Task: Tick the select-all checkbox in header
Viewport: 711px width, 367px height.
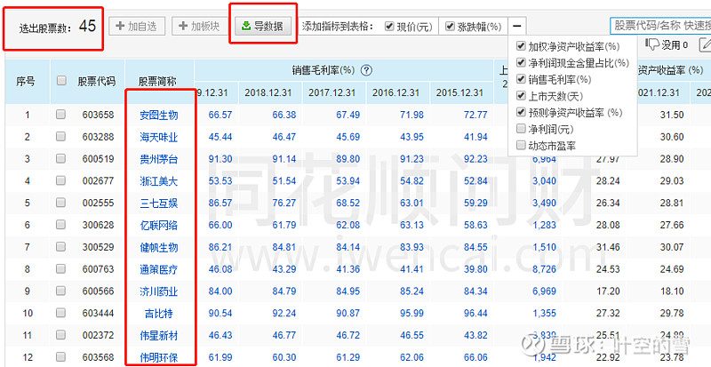Action: click(61, 81)
